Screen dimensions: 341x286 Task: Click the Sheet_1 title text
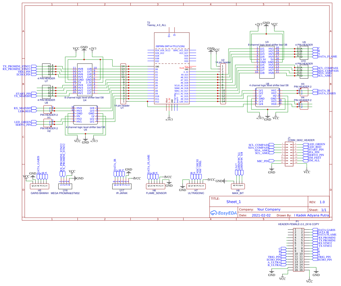click(x=234, y=202)
